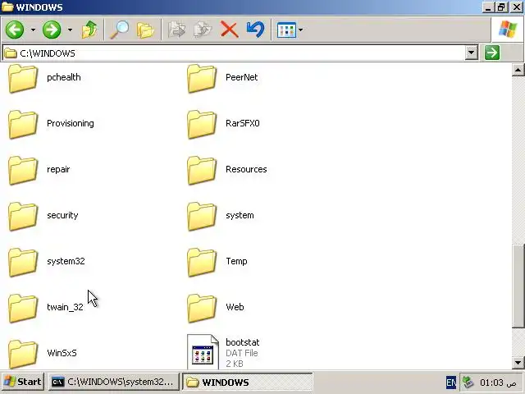This screenshot has height=394, width=525.
Task: Click the Temp folder name
Action: (236, 261)
